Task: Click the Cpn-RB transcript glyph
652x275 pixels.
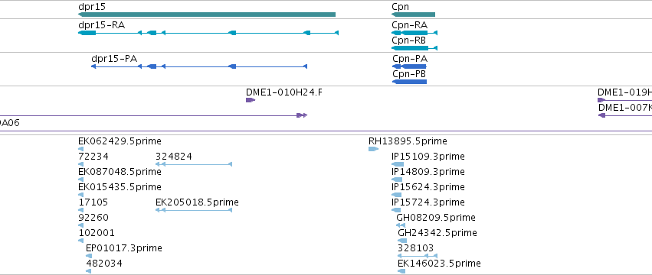Action: tap(414, 48)
